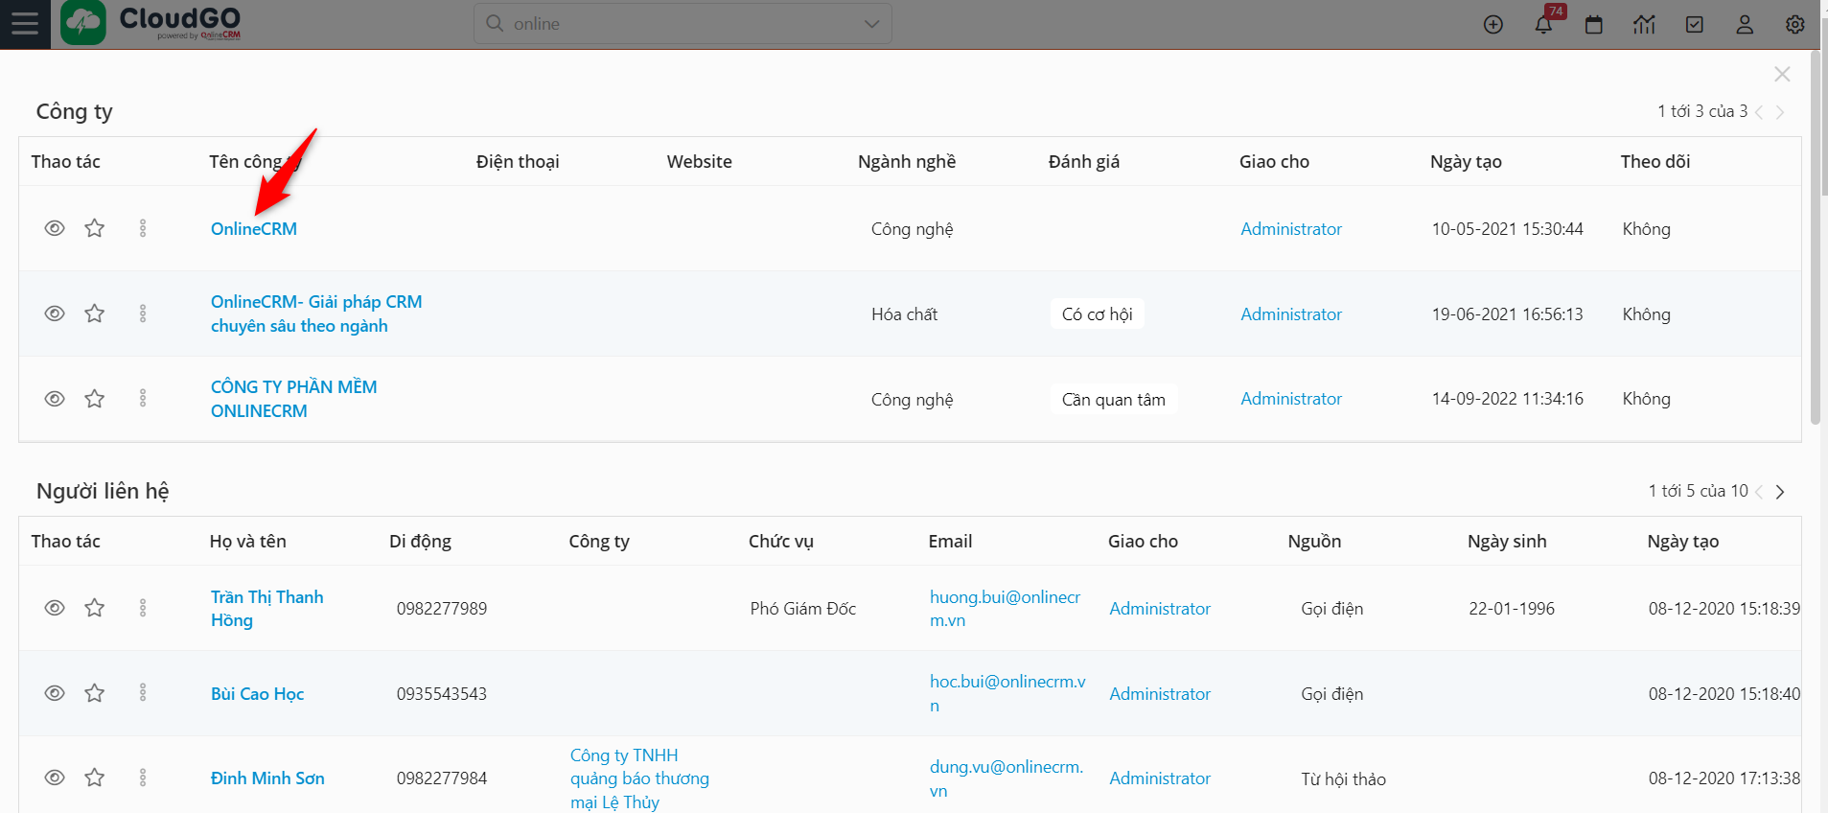Screen dimensions: 1828x813
Task: Click the 'Phó Giám Đốc' title cell
Action: 803,609
